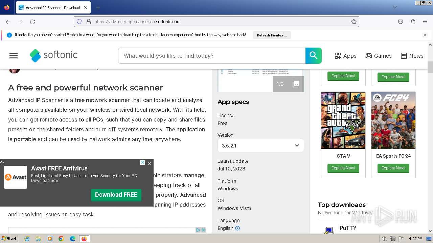Click the Avast logo in ad
This screenshot has width=433, height=243.
coord(16,177)
